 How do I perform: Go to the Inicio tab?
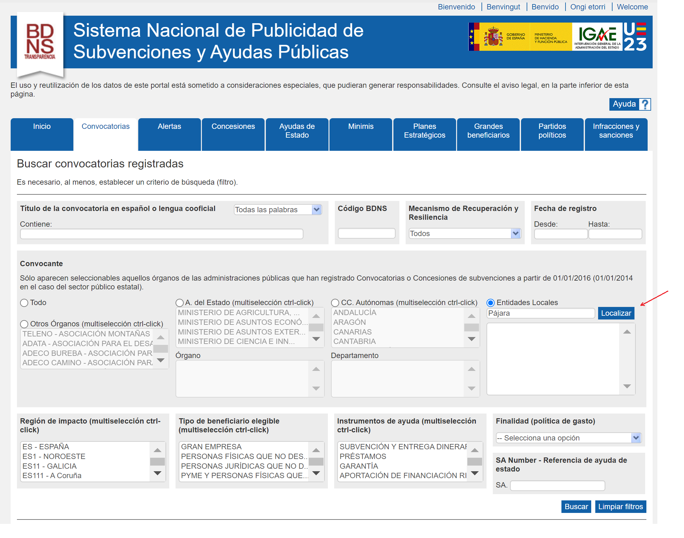click(x=42, y=134)
